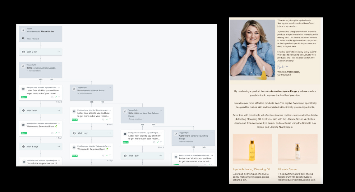
Task: Open three-dot menu on Ultimate Serum trigger split
Action: coord(110,88)
